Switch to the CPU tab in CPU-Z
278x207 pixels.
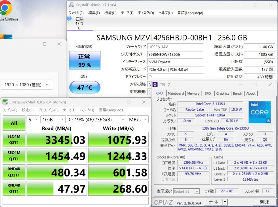pos(159,93)
